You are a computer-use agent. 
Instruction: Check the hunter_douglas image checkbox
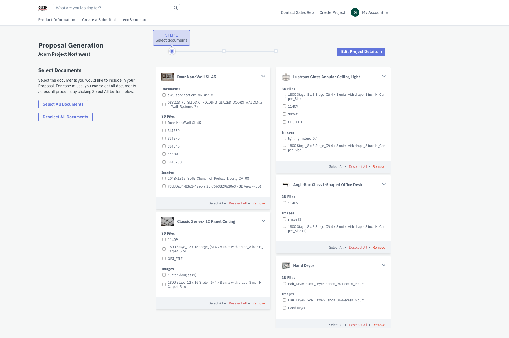pos(164,275)
